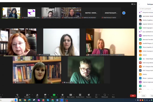This screenshot has height=102, width=153.
Task: Select the Vassiliki Pliogou video tile
Action: (61, 42)
